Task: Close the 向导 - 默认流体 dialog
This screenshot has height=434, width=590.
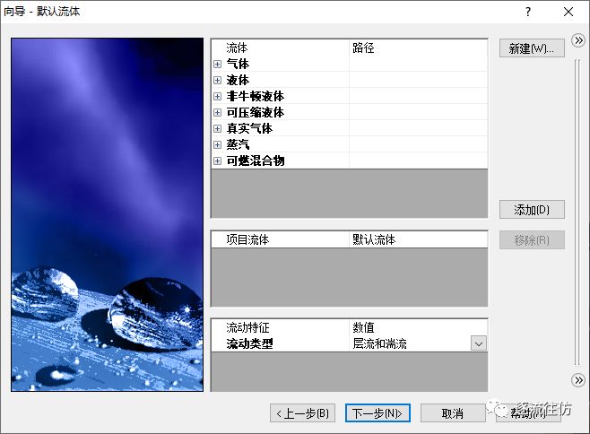Action: (x=568, y=12)
